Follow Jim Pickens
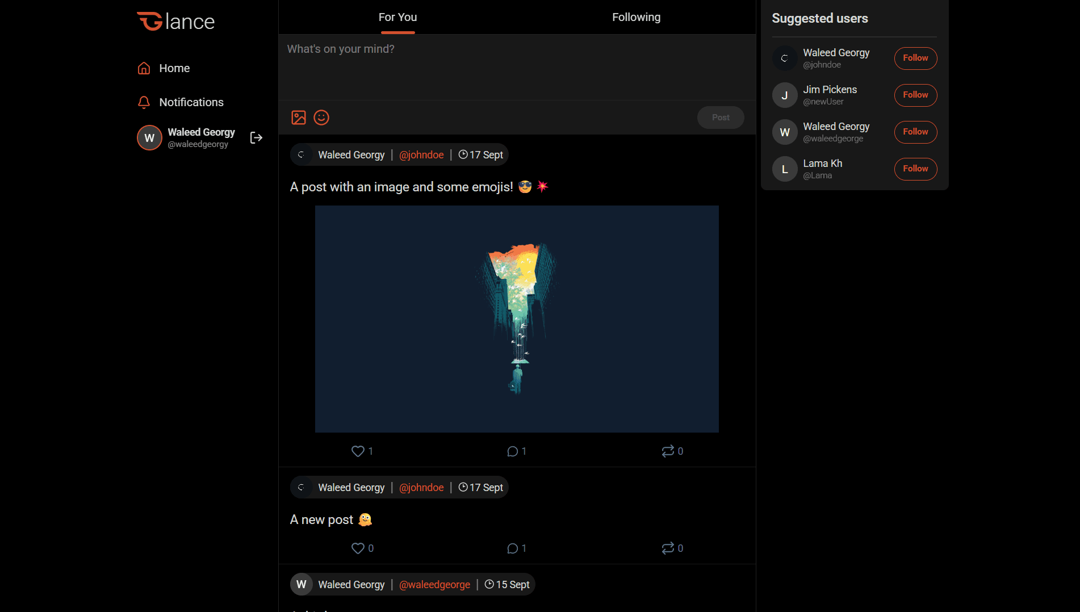 click(915, 95)
